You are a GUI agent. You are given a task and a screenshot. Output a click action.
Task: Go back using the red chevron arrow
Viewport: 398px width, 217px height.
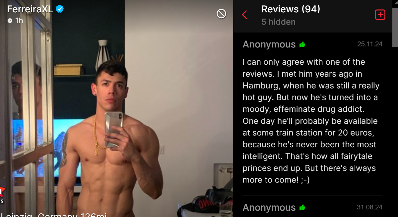coord(244,15)
